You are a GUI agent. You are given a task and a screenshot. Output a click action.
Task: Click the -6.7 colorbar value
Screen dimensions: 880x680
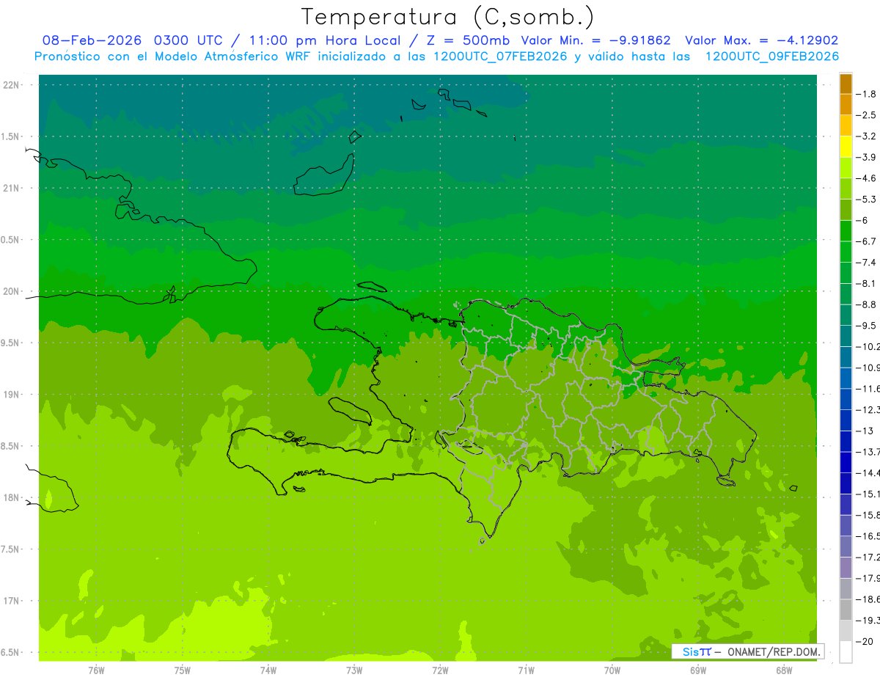866,241
